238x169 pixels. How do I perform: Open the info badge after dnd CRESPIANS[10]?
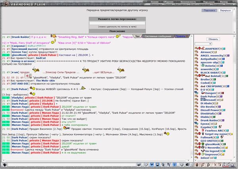point(228,86)
